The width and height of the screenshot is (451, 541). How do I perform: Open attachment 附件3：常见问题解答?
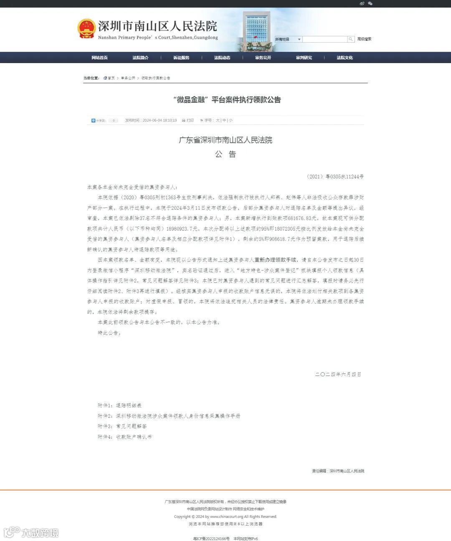(x=122, y=426)
